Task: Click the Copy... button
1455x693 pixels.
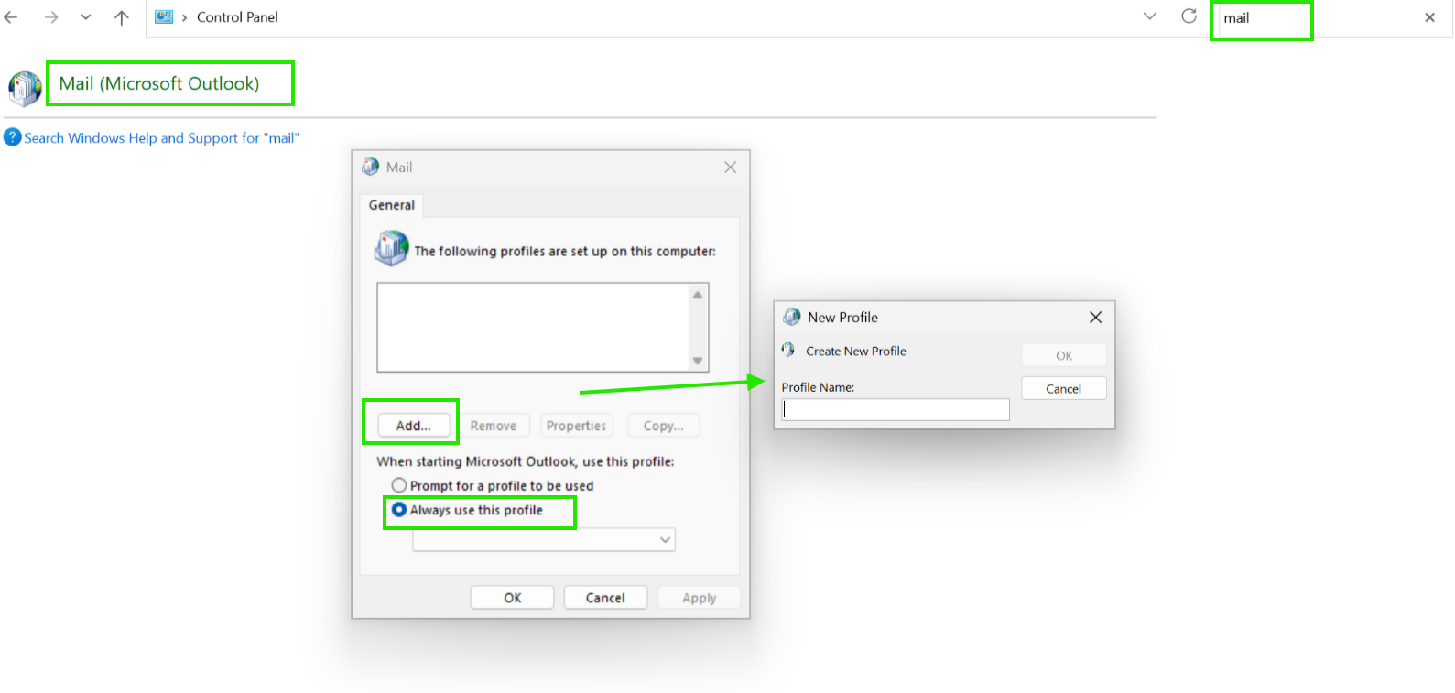Action: (x=664, y=426)
